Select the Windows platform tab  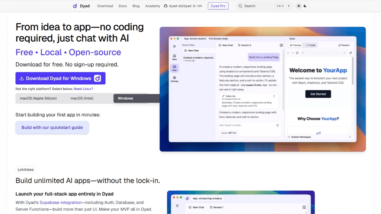click(x=125, y=98)
